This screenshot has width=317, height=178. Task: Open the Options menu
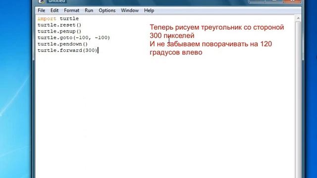[x=107, y=10]
